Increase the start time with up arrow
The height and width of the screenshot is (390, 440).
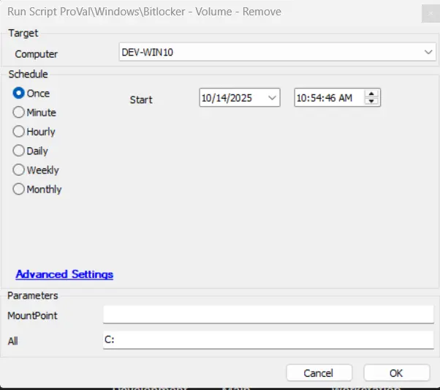pyautogui.click(x=371, y=94)
